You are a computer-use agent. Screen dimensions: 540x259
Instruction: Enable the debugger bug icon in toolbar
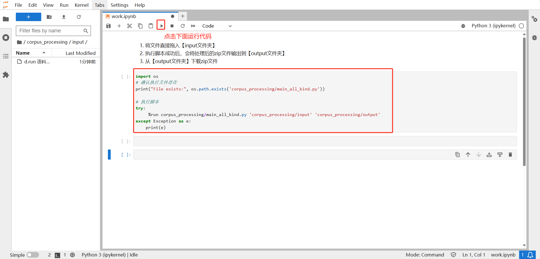pyautogui.click(x=463, y=26)
